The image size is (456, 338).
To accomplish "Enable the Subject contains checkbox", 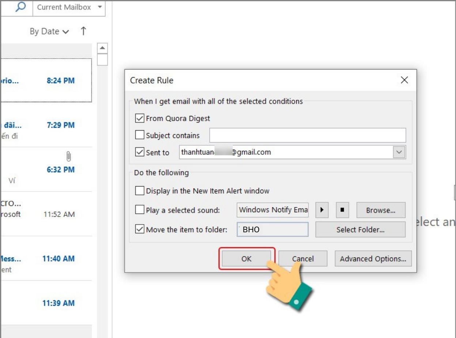I will click(140, 135).
